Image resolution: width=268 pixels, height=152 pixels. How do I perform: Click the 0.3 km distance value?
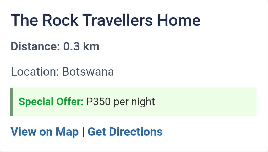(x=81, y=46)
